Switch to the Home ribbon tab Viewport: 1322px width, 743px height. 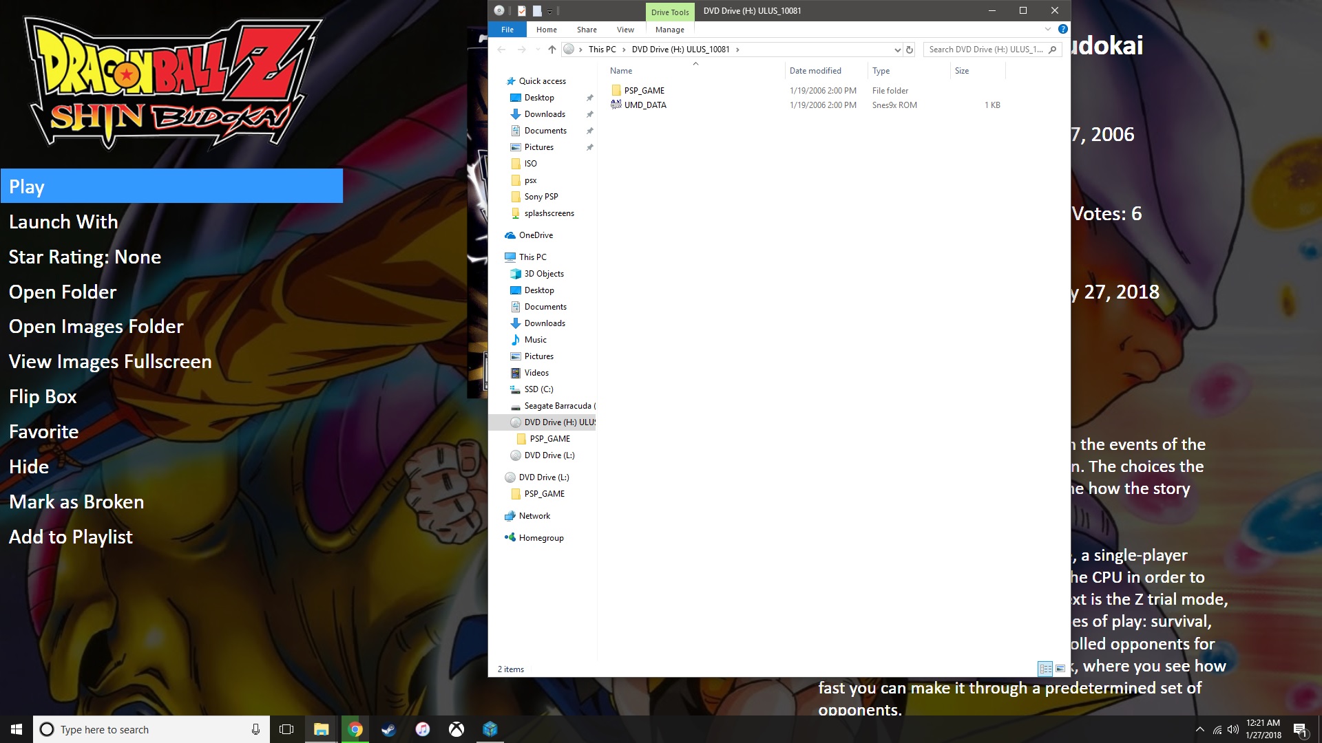(x=547, y=30)
